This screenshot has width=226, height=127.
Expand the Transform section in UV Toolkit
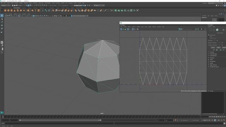pos(212,58)
